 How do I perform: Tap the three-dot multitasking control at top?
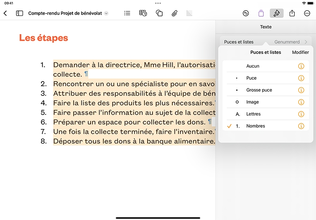158,3
